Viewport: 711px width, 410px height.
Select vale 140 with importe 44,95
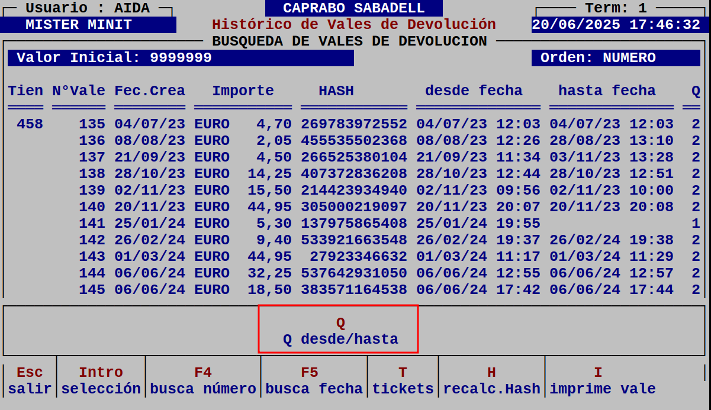(x=237, y=206)
